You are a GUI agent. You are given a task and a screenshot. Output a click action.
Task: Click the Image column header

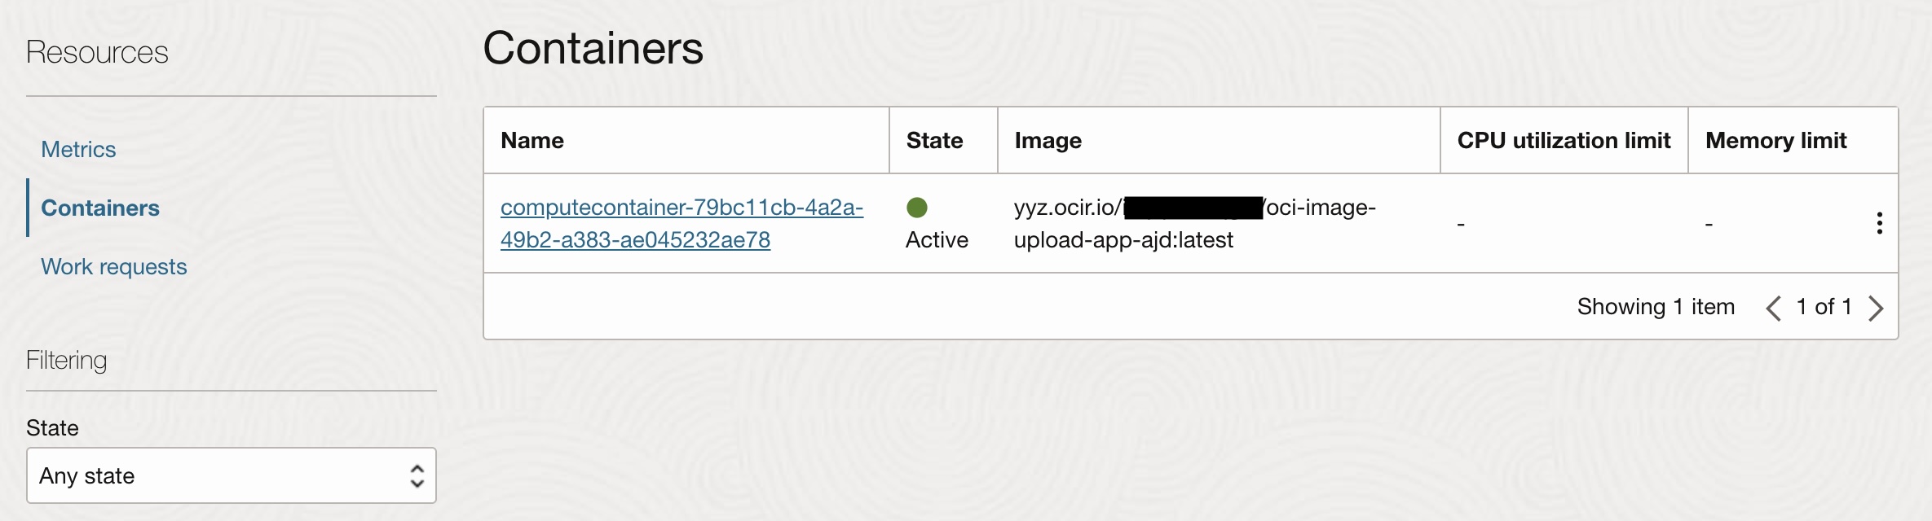[1048, 141]
